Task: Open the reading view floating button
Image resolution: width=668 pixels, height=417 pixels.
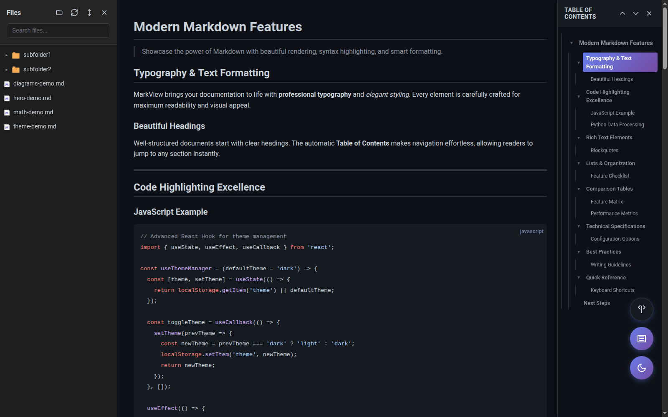Action: coord(641,339)
